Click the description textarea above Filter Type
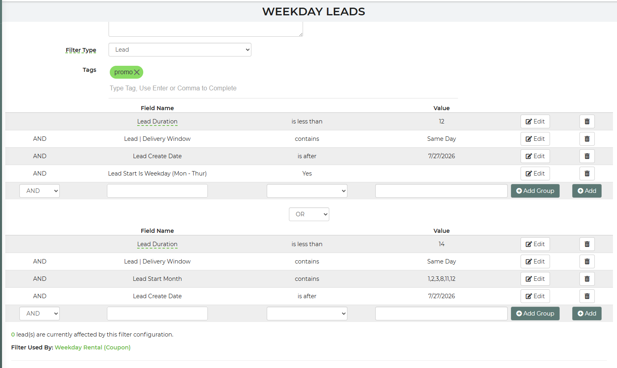Screen dimensions: 617x368 point(206,29)
